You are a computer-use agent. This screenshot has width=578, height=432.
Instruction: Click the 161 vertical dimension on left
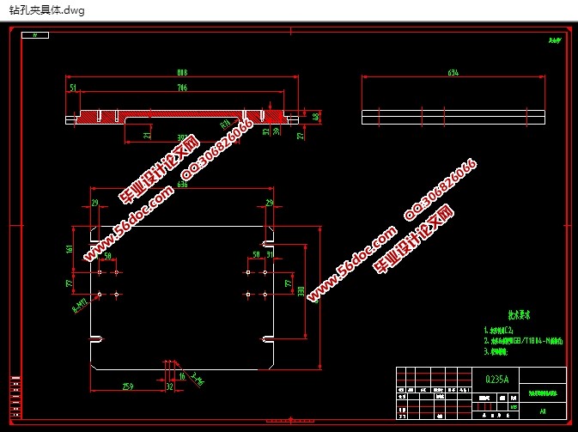click(x=70, y=249)
